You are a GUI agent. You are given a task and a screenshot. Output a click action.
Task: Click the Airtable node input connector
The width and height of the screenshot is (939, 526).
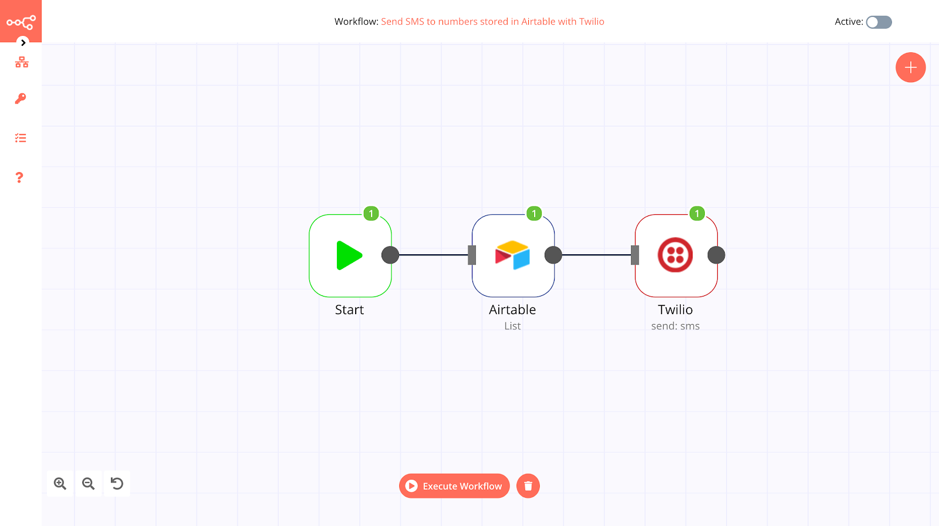coord(472,255)
